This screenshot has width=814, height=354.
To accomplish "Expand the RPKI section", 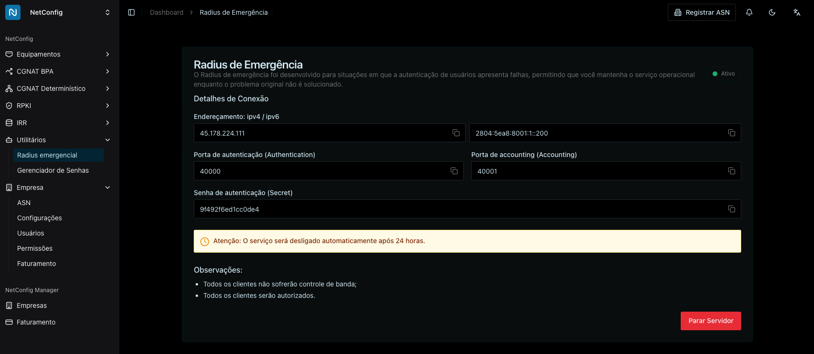I will coord(58,105).
